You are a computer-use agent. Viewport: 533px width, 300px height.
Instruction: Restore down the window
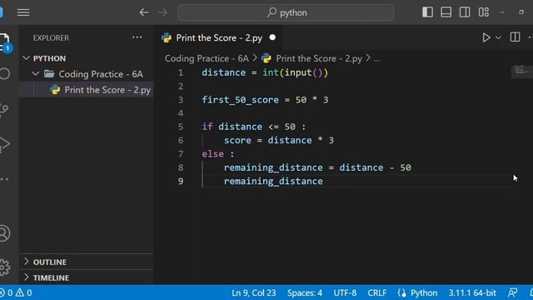coord(521,12)
